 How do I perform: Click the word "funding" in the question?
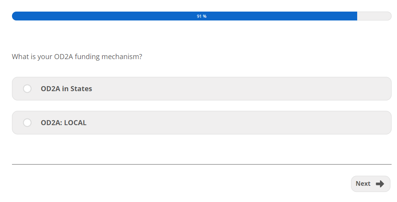pos(87,57)
